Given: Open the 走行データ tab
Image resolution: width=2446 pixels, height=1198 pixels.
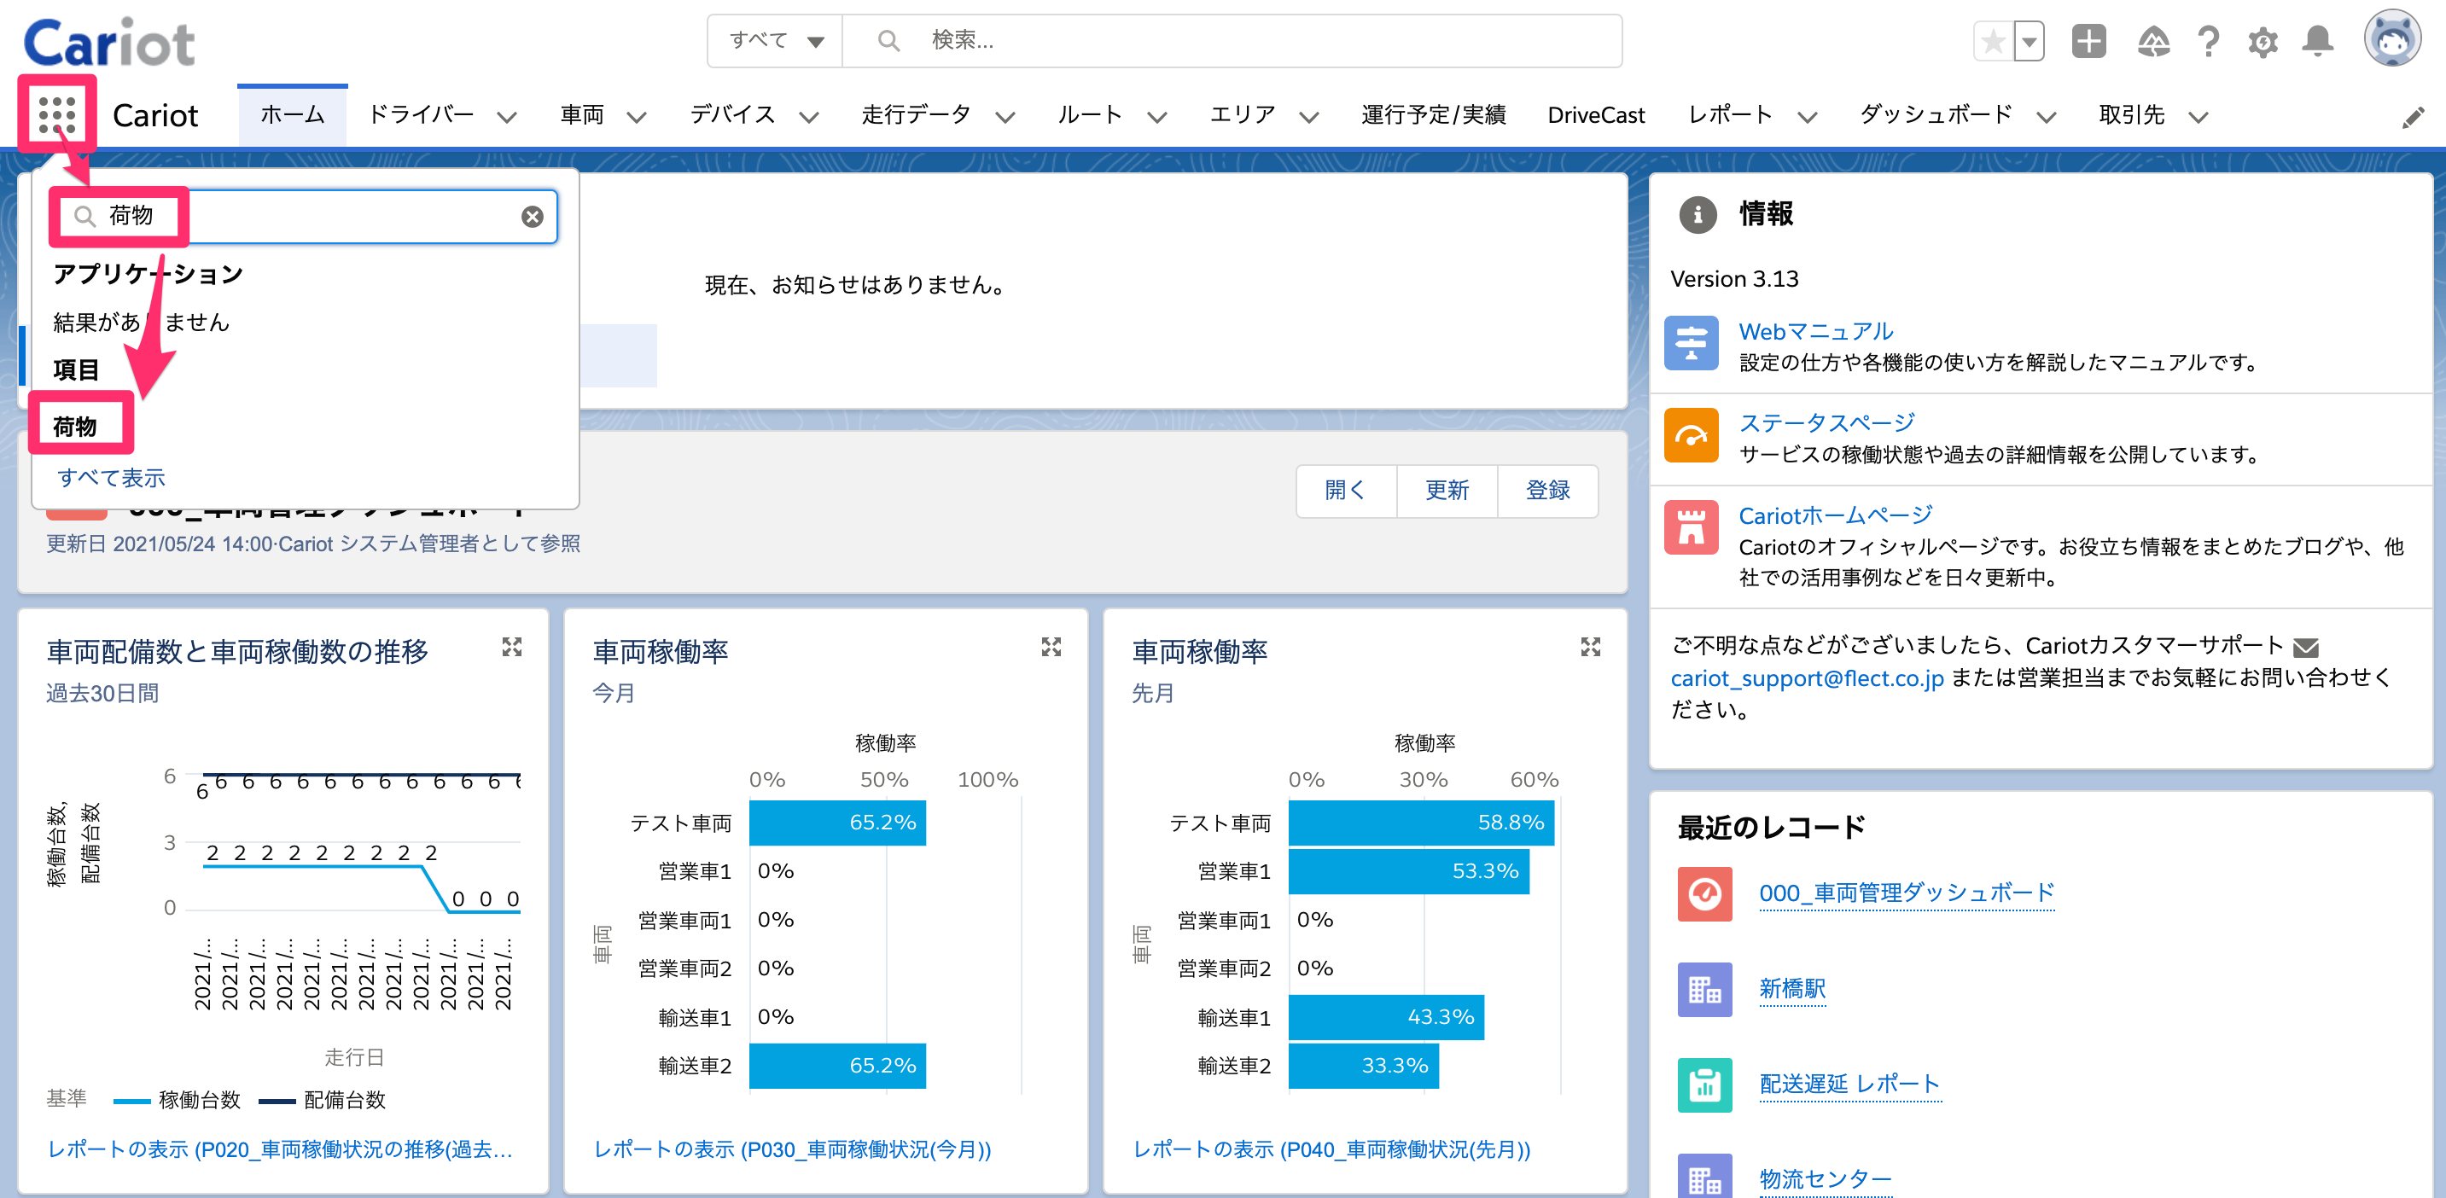Looking at the screenshot, I should [x=917, y=115].
